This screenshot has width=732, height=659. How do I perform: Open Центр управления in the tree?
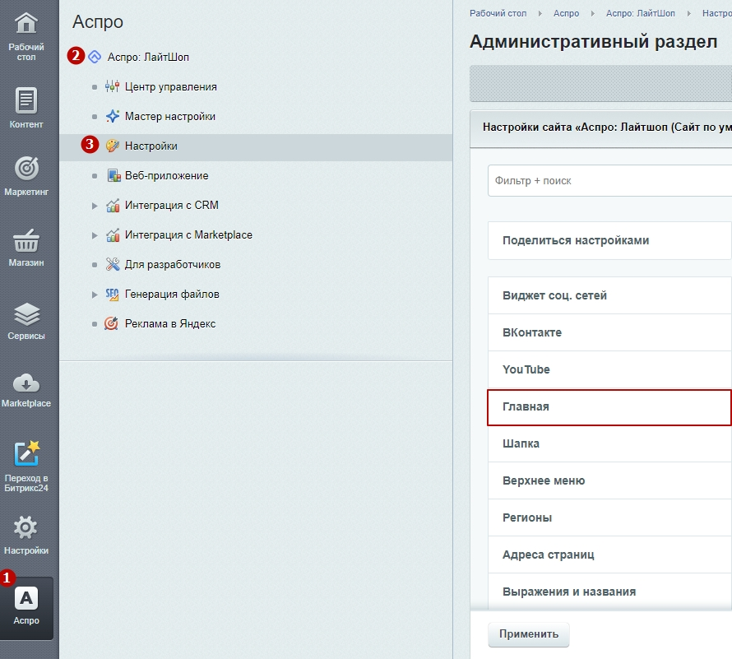171,87
